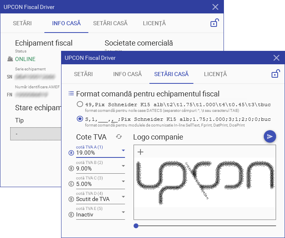
Task: Open LICENȚĂ tab in back window
Action: pos(154,23)
